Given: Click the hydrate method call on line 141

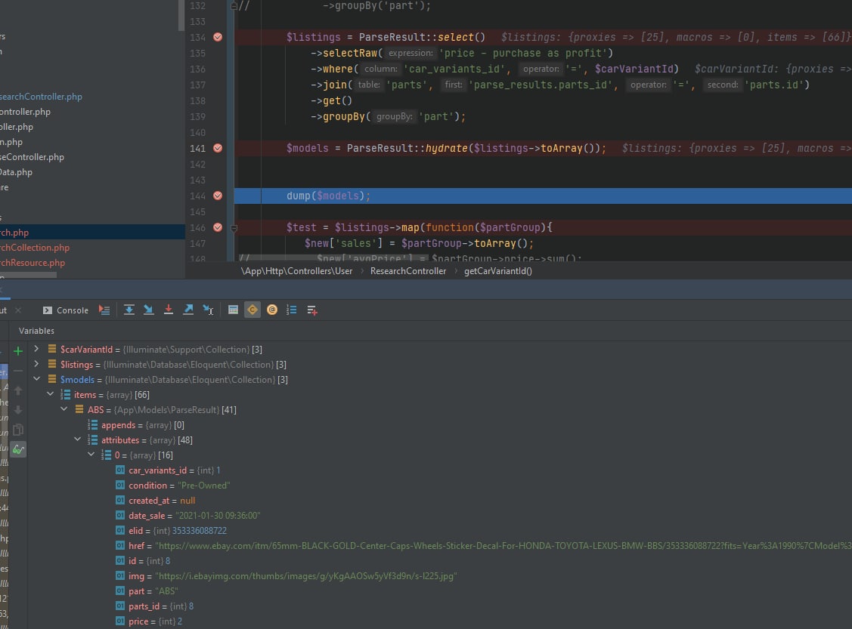Looking at the screenshot, I should [x=446, y=148].
